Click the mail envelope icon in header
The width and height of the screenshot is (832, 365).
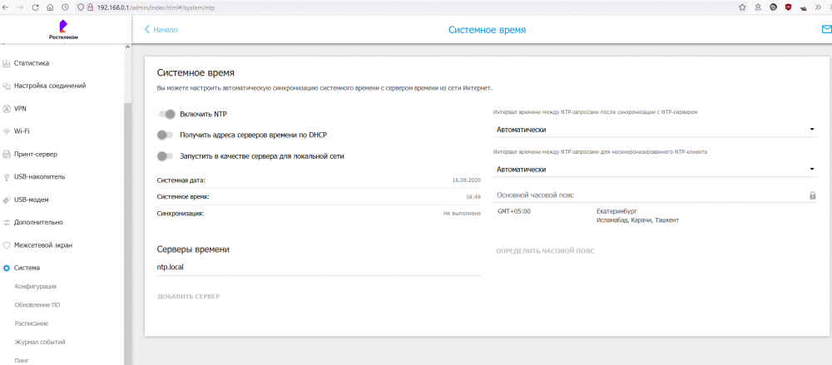825,29
